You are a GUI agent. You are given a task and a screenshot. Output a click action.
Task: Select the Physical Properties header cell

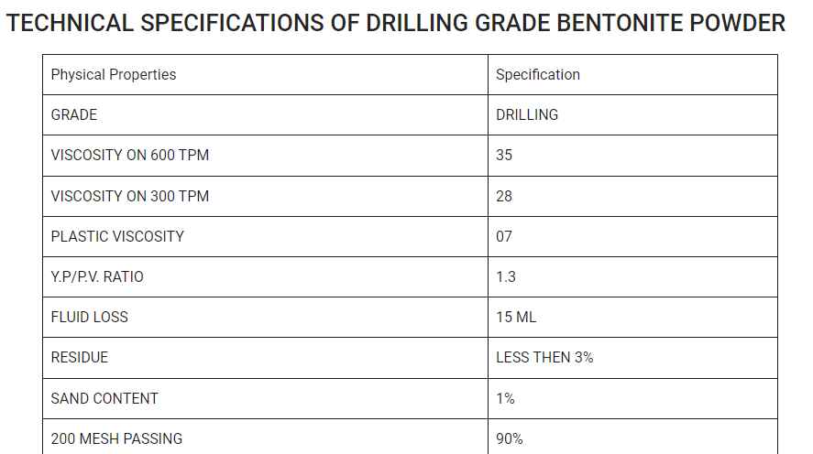(x=266, y=74)
